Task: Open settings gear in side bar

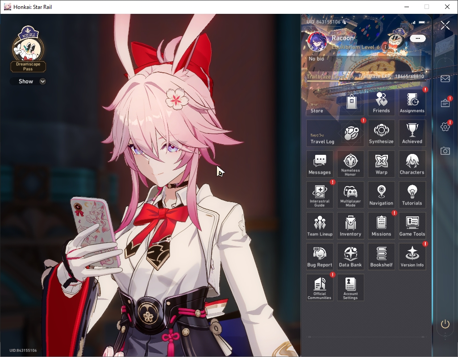Action: click(x=445, y=126)
